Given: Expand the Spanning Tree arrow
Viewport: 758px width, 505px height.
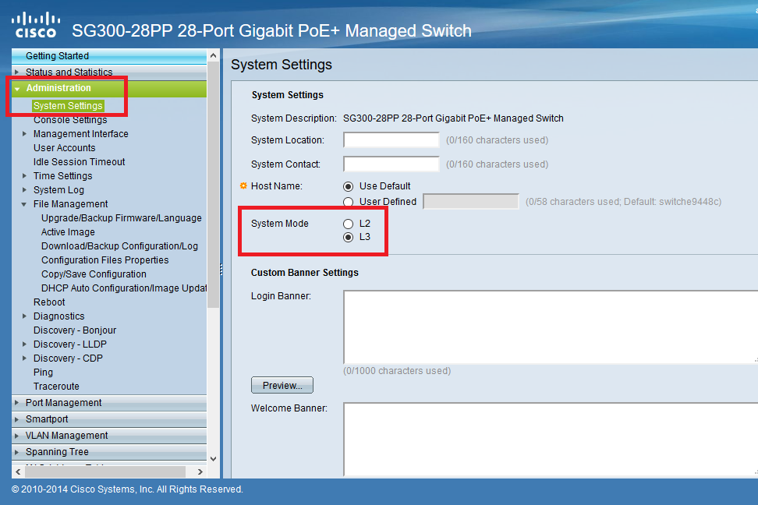Looking at the screenshot, I should tap(17, 452).
